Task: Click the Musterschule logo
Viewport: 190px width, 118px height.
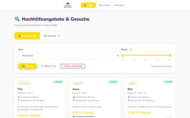Action: [68, 5]
